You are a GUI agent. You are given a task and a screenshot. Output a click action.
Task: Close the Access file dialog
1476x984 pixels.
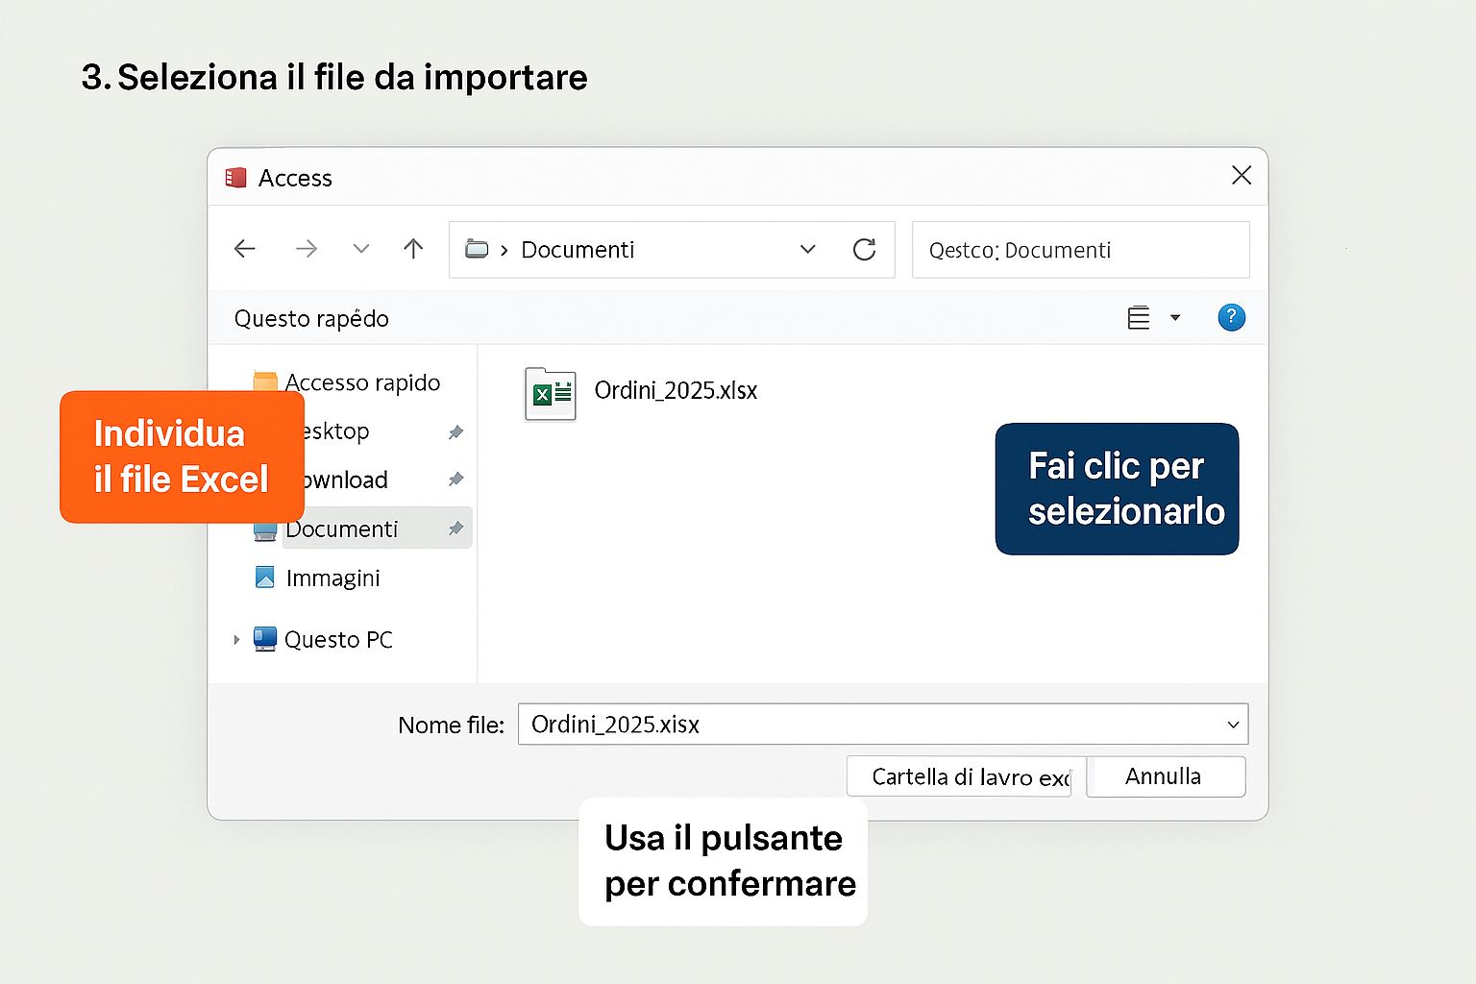pyautogui.click(x=1241, y=175)
